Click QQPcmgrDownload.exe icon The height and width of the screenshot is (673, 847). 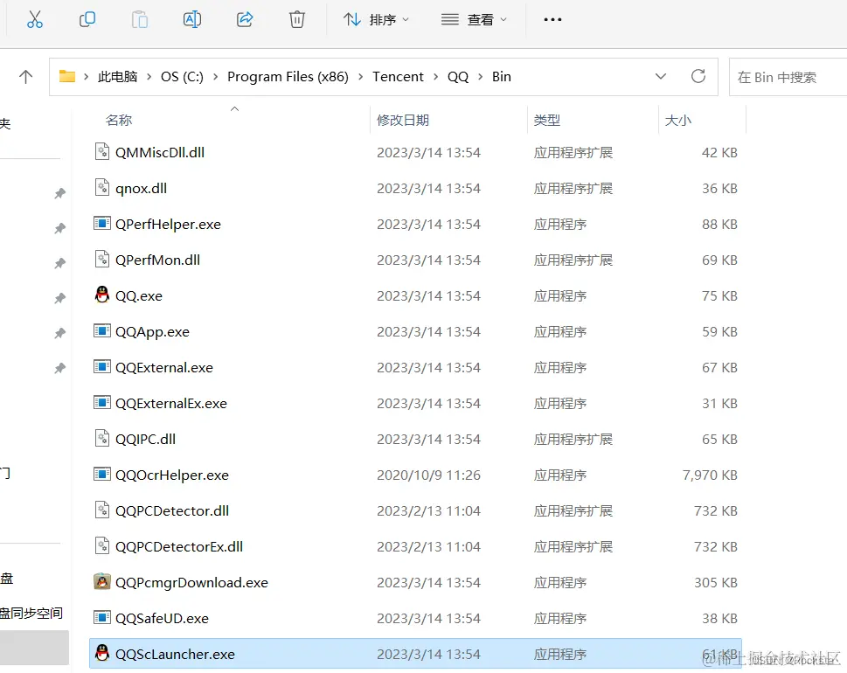(x=102, y=581)
